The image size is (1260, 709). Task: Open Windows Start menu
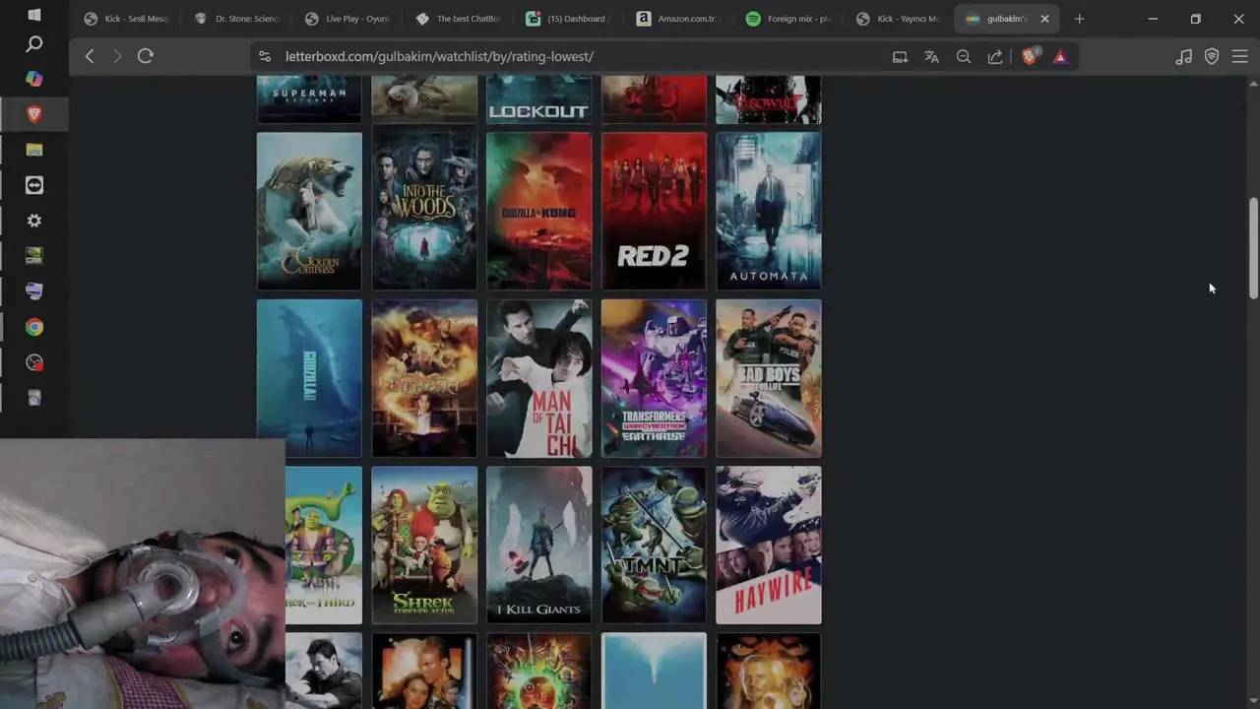coord(34,15)
